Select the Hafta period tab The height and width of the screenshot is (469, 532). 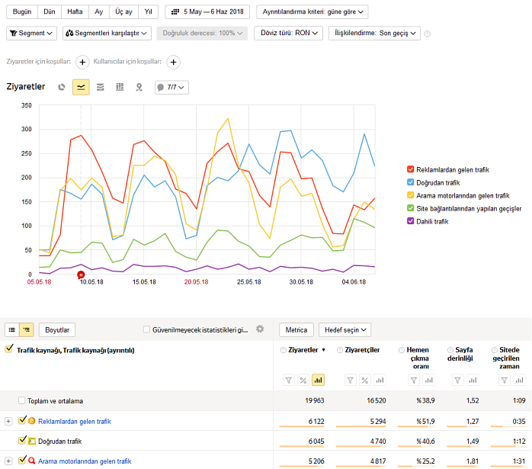[x=75, y=12]
